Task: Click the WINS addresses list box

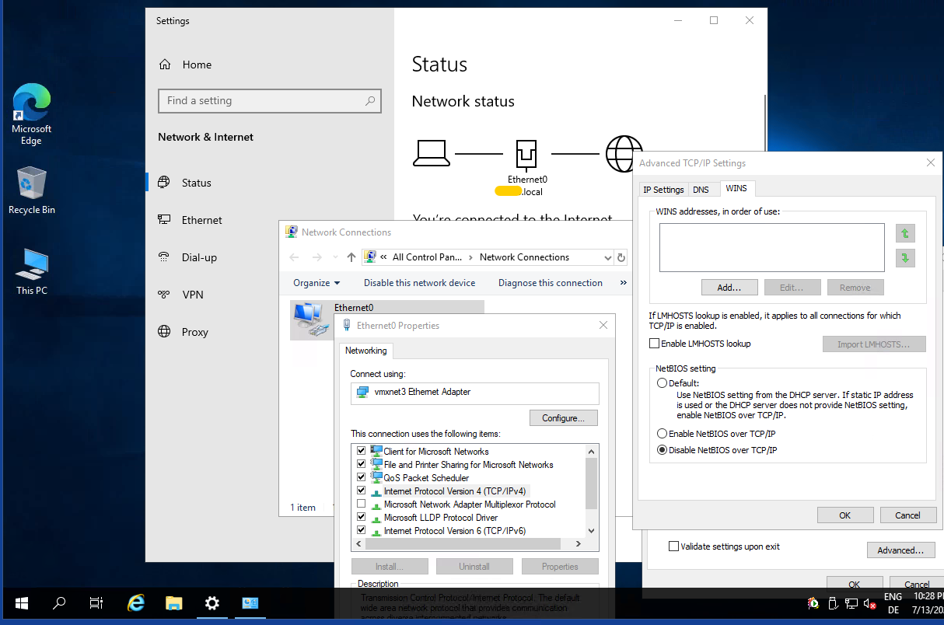Action: [x=772, y=247]
